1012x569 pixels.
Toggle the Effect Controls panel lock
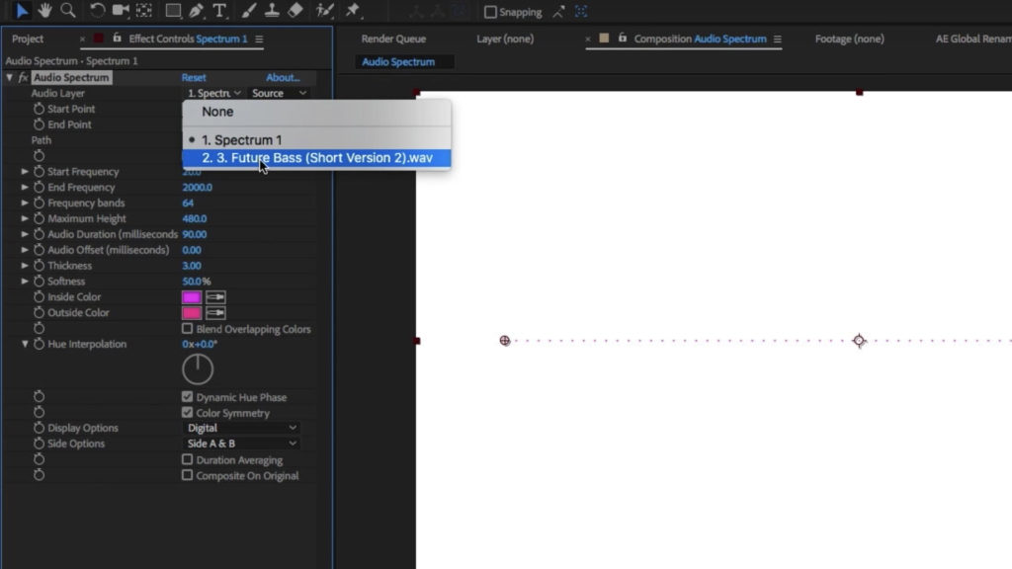[117, 39]
